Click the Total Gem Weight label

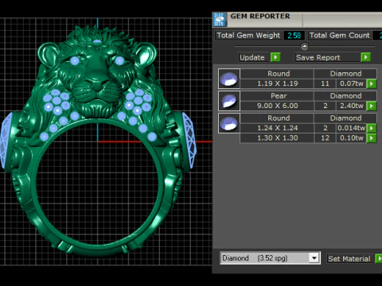click(x=248, y=36)
